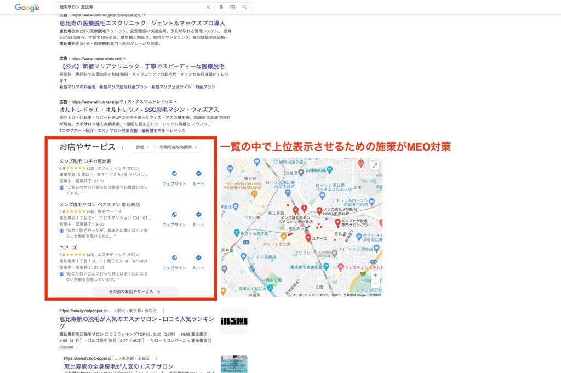Click the magnifier search button
Viewport: 561px width, 373px height.
(244, 8)
